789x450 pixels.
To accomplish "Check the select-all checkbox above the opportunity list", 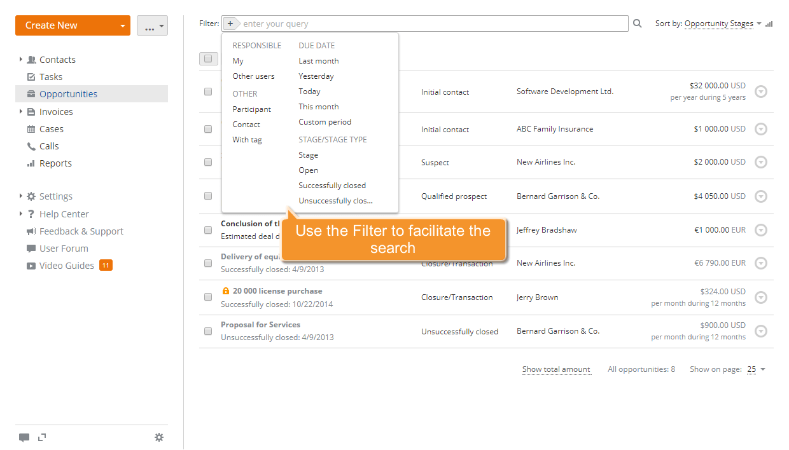I will click(208, 58).
